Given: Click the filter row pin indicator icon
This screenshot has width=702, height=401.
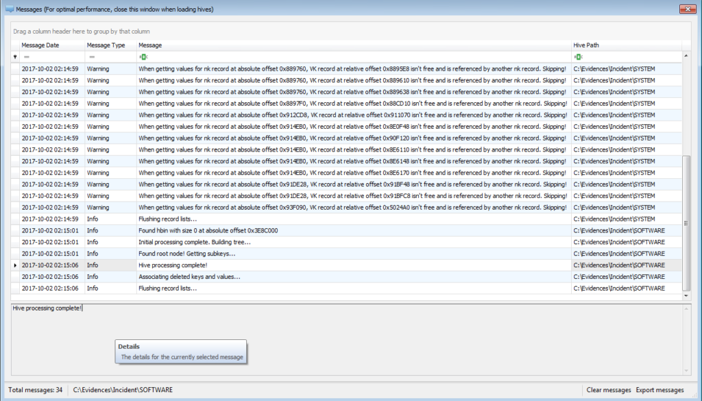Looking at the screenshot, I should click(16, 57).
